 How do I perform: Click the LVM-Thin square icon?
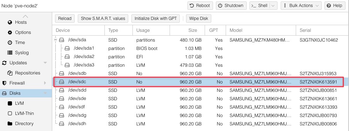pos(10,114)
